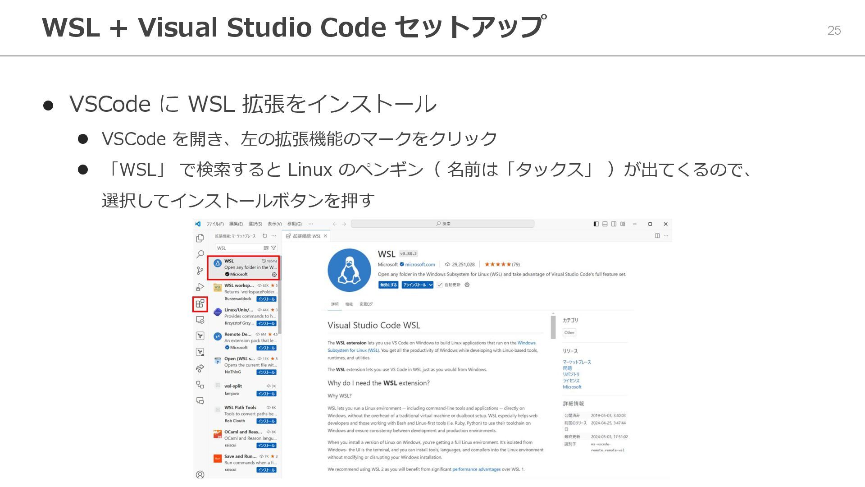Open the Explorer view in activity bar
865x487 pixels.
click(x=200, y=238)
